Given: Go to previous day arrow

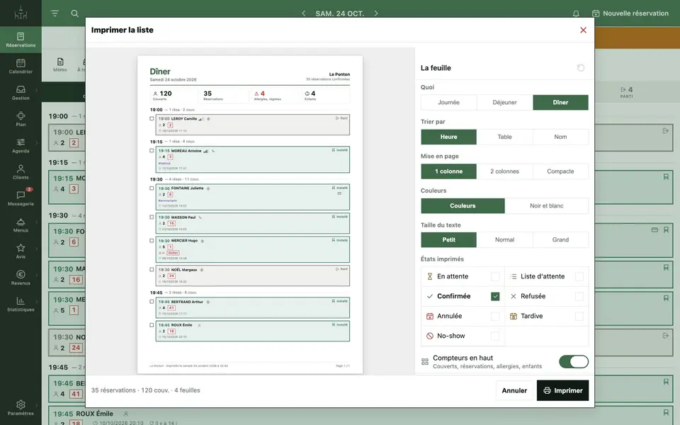Looking at the screenshot, I should [304, 13].
